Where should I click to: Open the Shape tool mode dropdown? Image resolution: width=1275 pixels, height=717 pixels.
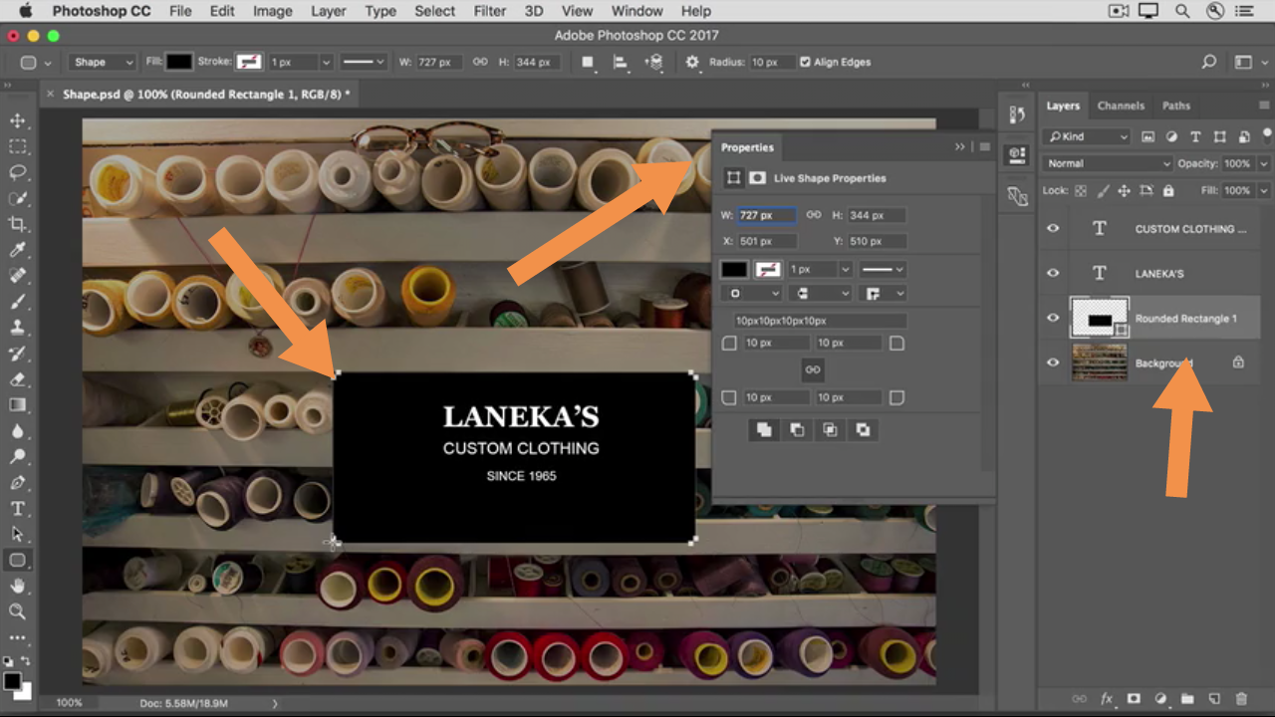click(x=103, y=62)
